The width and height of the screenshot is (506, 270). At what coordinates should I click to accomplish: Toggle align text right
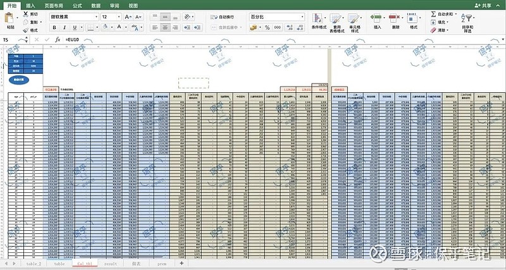coord(175,27)
